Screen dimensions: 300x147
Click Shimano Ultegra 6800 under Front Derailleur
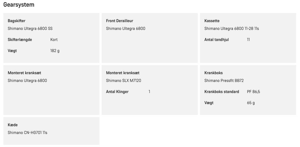(126, 29)
